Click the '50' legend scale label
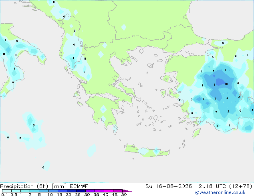Image resolution: width=254 pixels, height=196 pixels. point(124,194)
